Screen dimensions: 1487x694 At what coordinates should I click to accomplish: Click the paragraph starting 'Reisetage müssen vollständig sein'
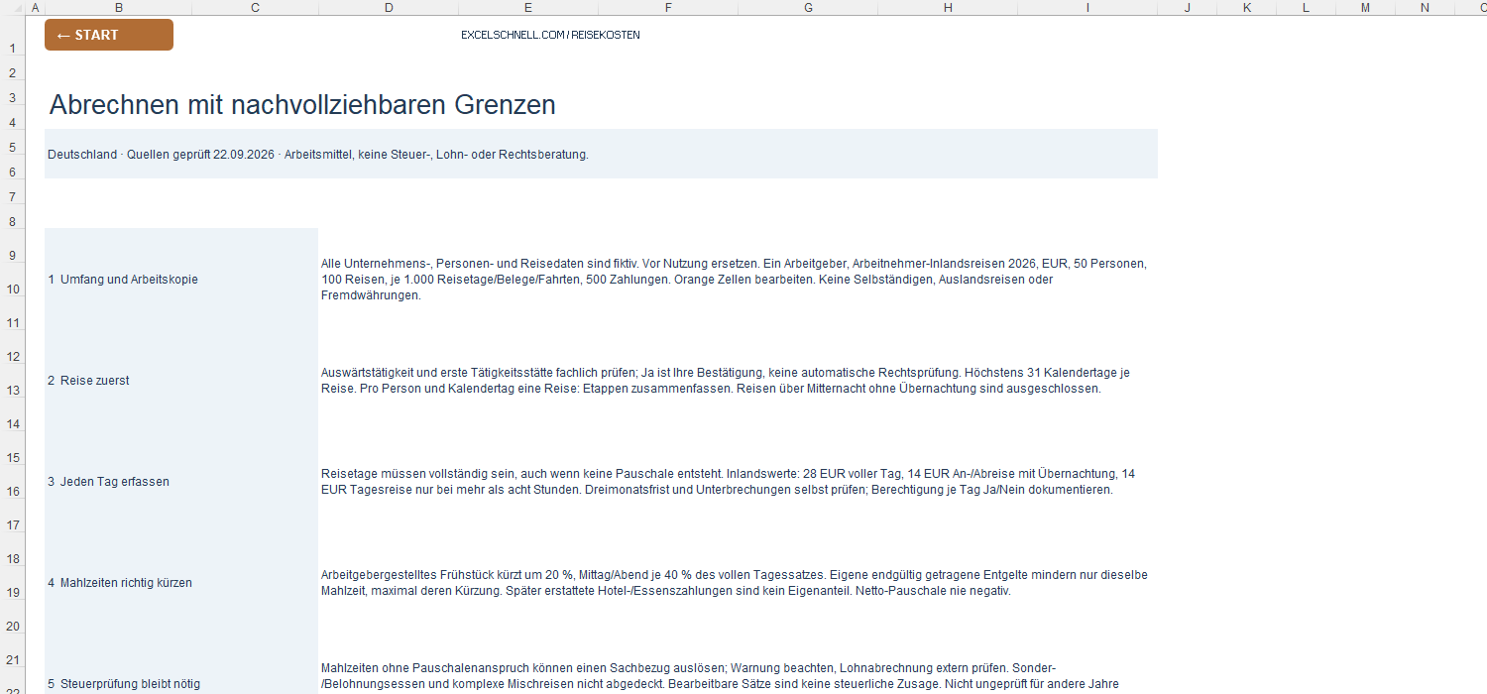click(x=729, y=482)
